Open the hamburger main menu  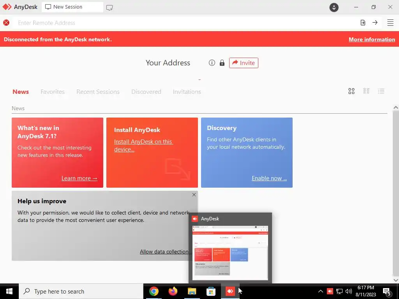pos(390,23)
